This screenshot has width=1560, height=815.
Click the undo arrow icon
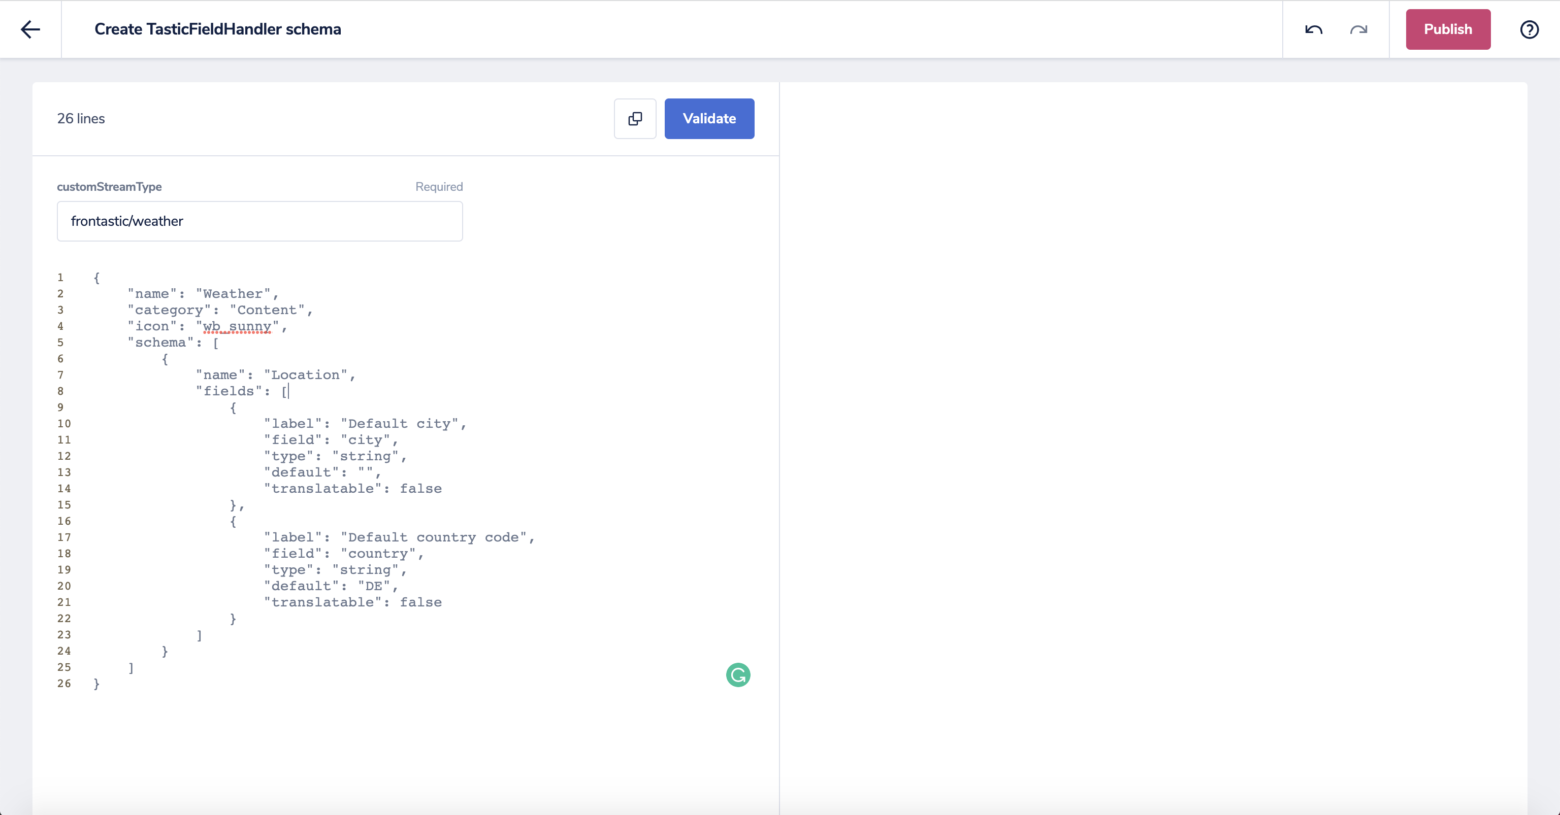(x=1314, y=29)
